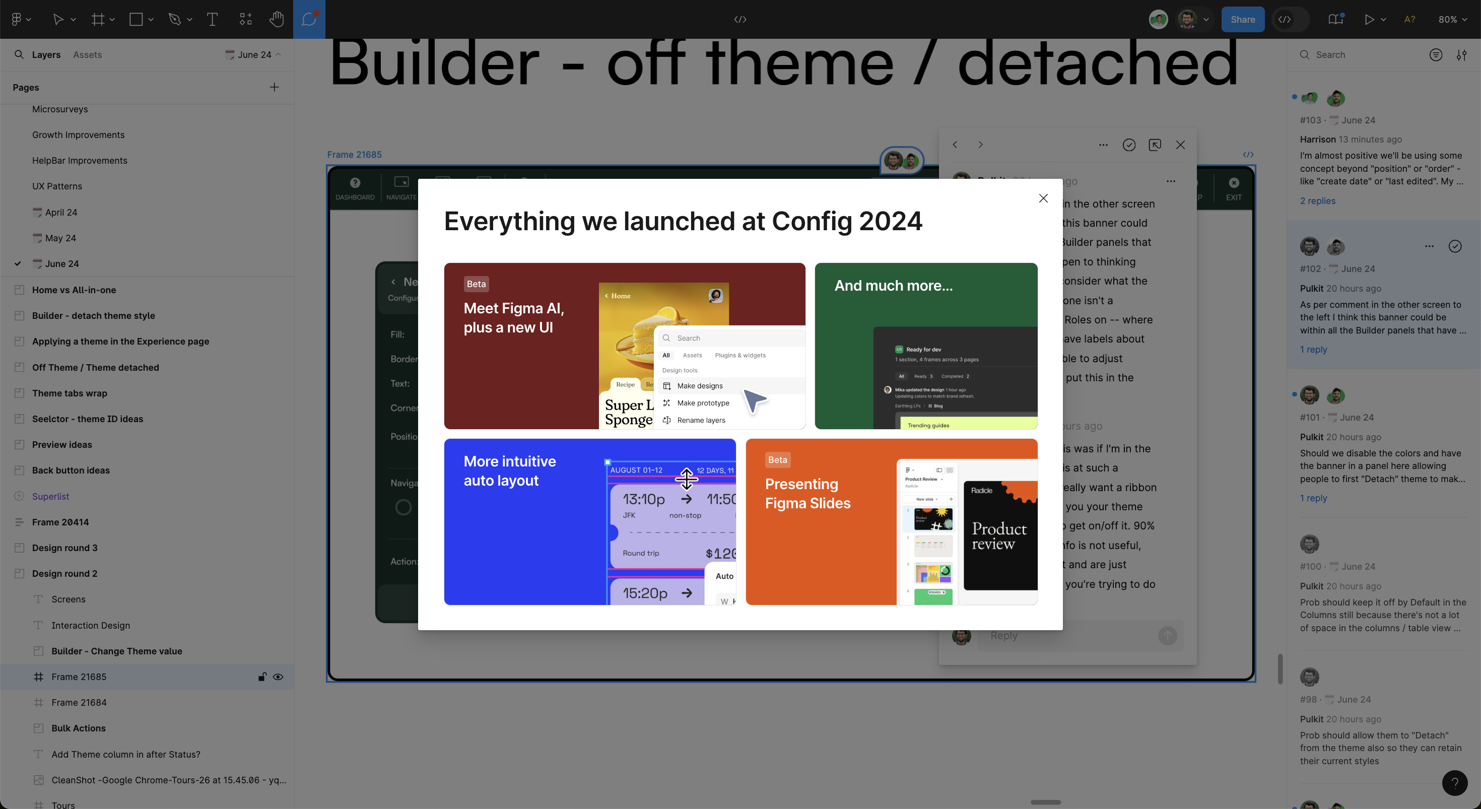Switch to the Assets tab
The image size is (1481, 809).
pyautogui.click(x=87, y=54)
